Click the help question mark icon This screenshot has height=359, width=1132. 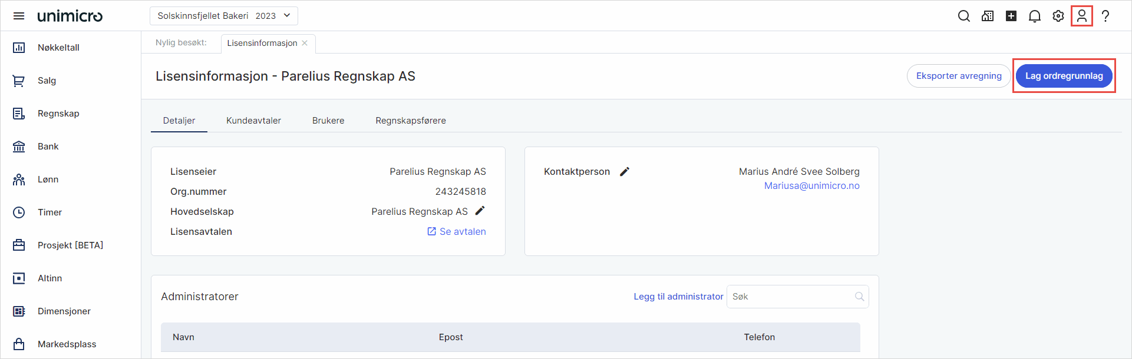pos(1105,16)
